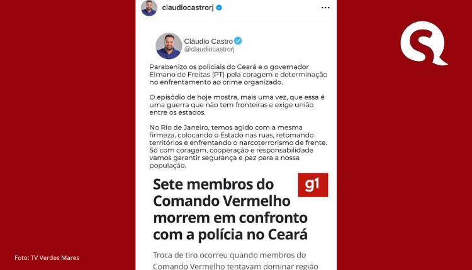Open the three-dot more options menu
The image size is (472, 270).
pos(325,8)
